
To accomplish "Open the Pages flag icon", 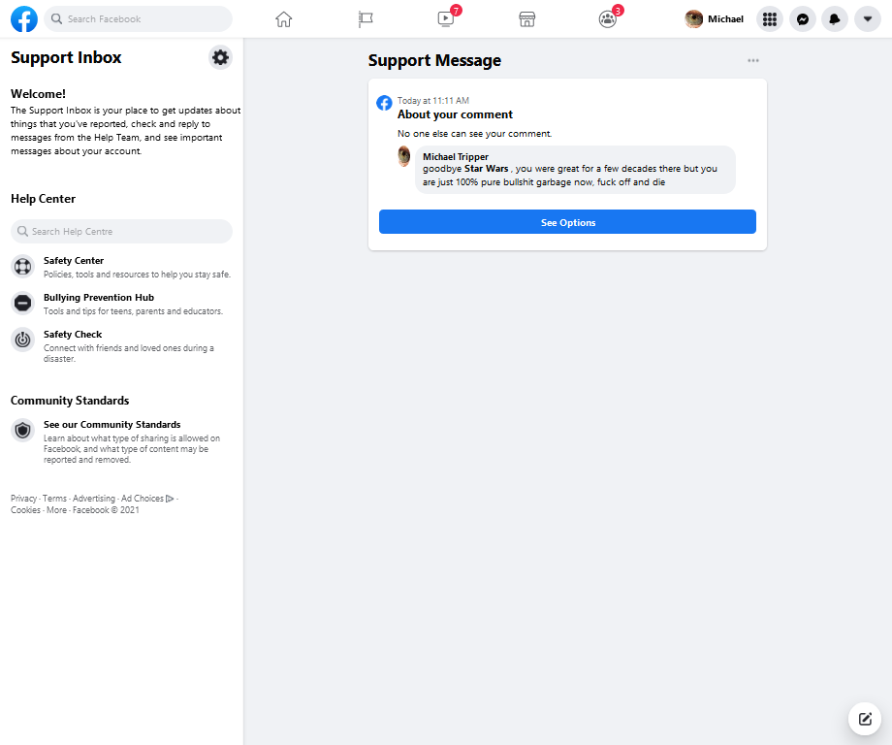I will (366, 18).
